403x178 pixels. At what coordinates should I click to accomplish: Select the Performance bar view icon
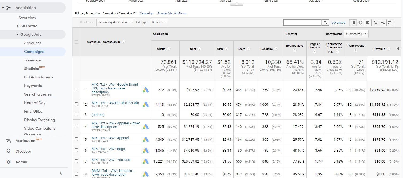click(x=368, y=23)
